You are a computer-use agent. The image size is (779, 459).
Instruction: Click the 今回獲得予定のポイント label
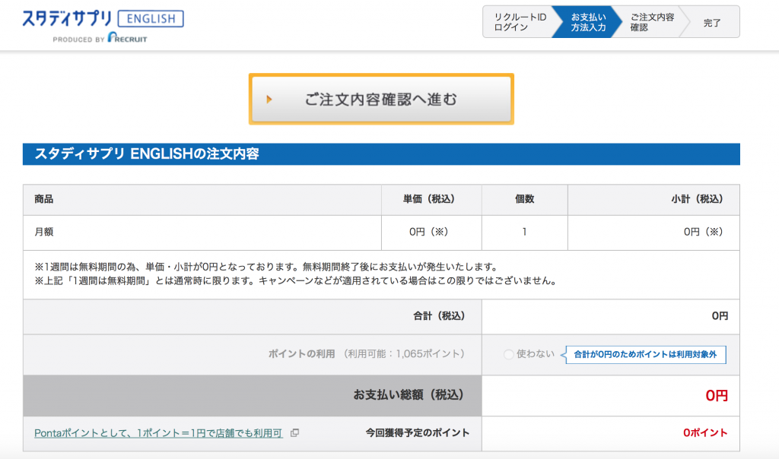[x=418, y=432]
